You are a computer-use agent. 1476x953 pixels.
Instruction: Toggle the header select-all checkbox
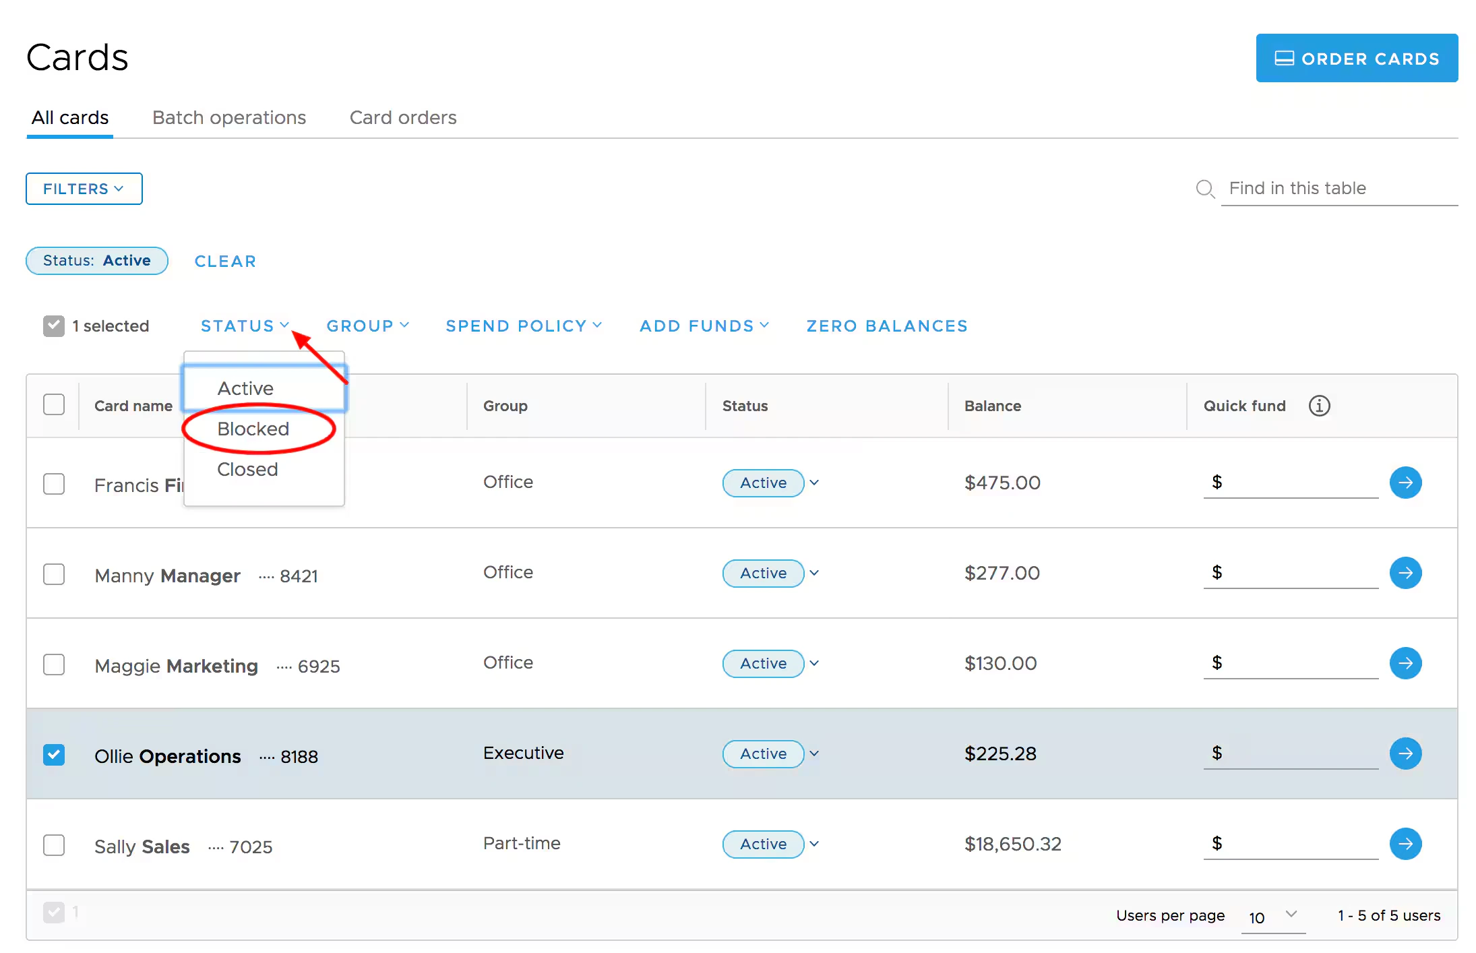54,404
